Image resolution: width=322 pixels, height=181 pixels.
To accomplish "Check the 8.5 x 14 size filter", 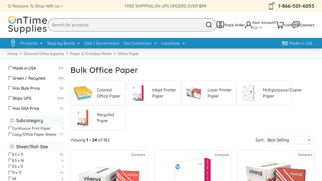I will tap(10, 160).
